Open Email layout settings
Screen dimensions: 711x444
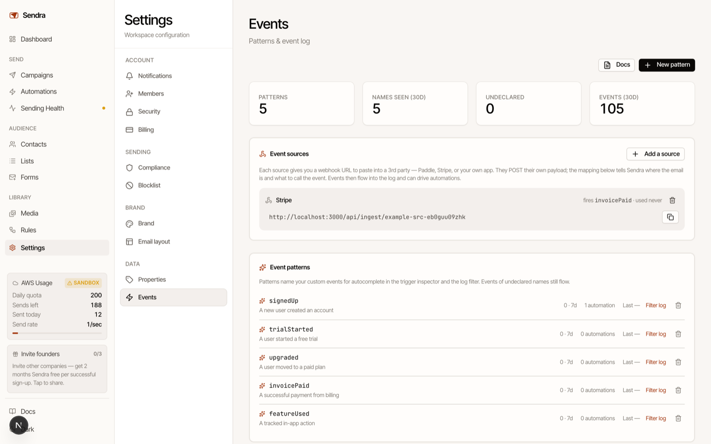click(x=173, y=241)
